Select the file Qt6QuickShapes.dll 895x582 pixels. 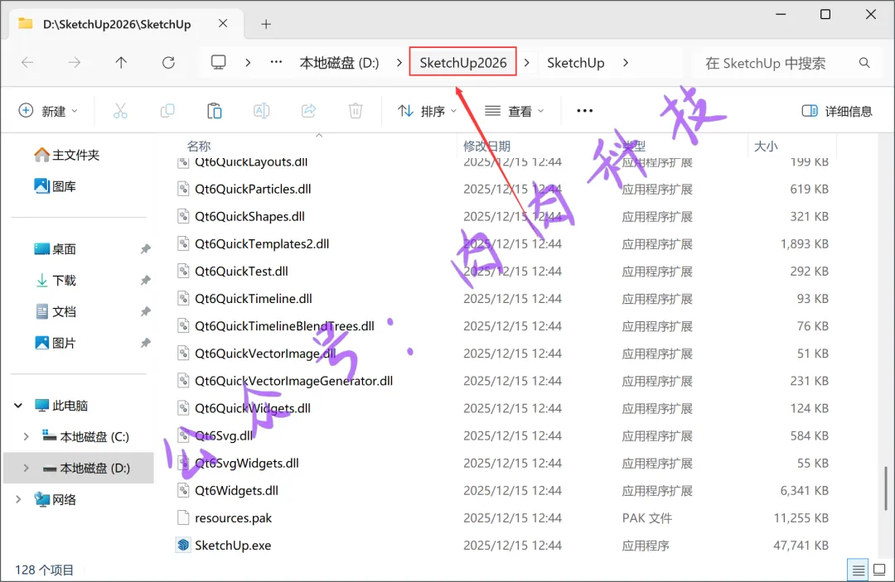tap(249, 217)
